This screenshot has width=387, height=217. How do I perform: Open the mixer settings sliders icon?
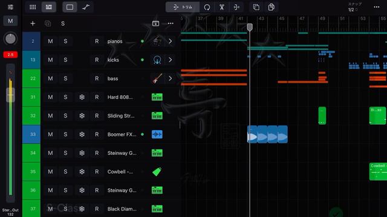10,7
